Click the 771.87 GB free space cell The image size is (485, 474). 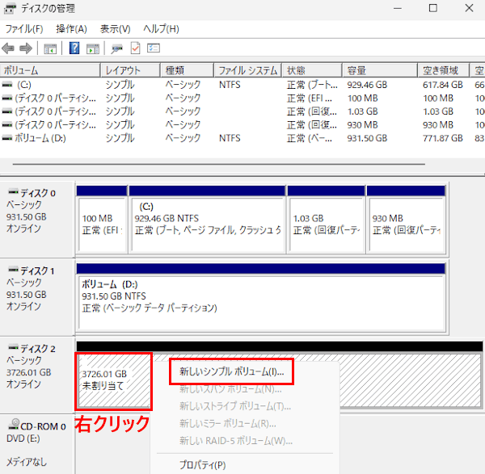point(443,138)
